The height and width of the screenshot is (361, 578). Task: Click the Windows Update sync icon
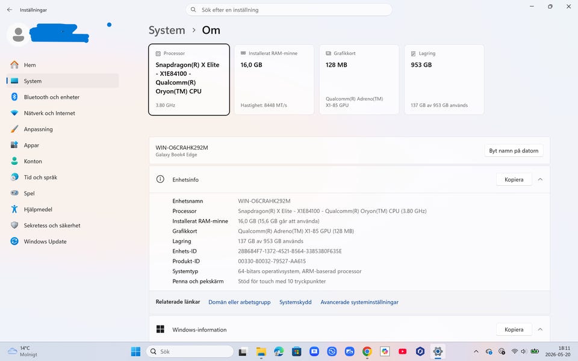(14, 241)
